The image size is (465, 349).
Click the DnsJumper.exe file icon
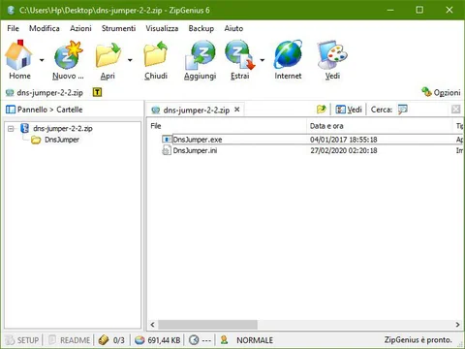click(167, 140)
